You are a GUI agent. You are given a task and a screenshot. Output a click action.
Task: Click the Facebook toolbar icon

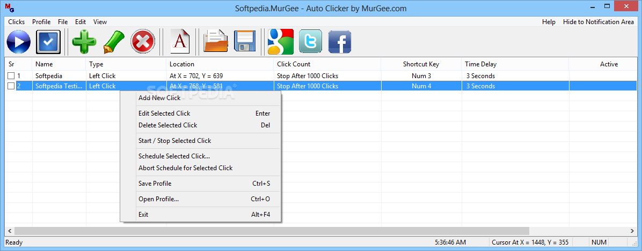[340, 42]
